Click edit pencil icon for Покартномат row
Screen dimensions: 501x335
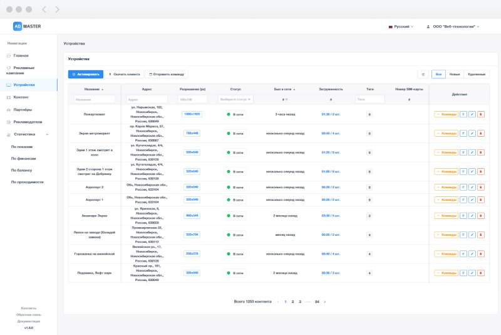pyautogui.click(x=472, y=114)
